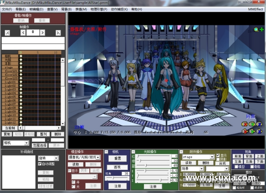Jump to next keyframe with '>.' button
The image size is (266, 193).
tap(58, 33)
